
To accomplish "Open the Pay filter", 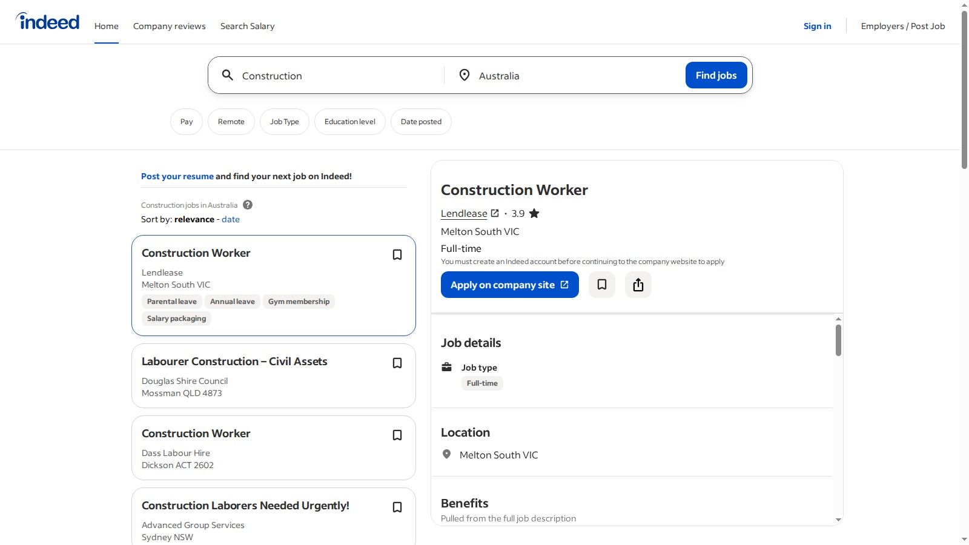I will 186,121.
